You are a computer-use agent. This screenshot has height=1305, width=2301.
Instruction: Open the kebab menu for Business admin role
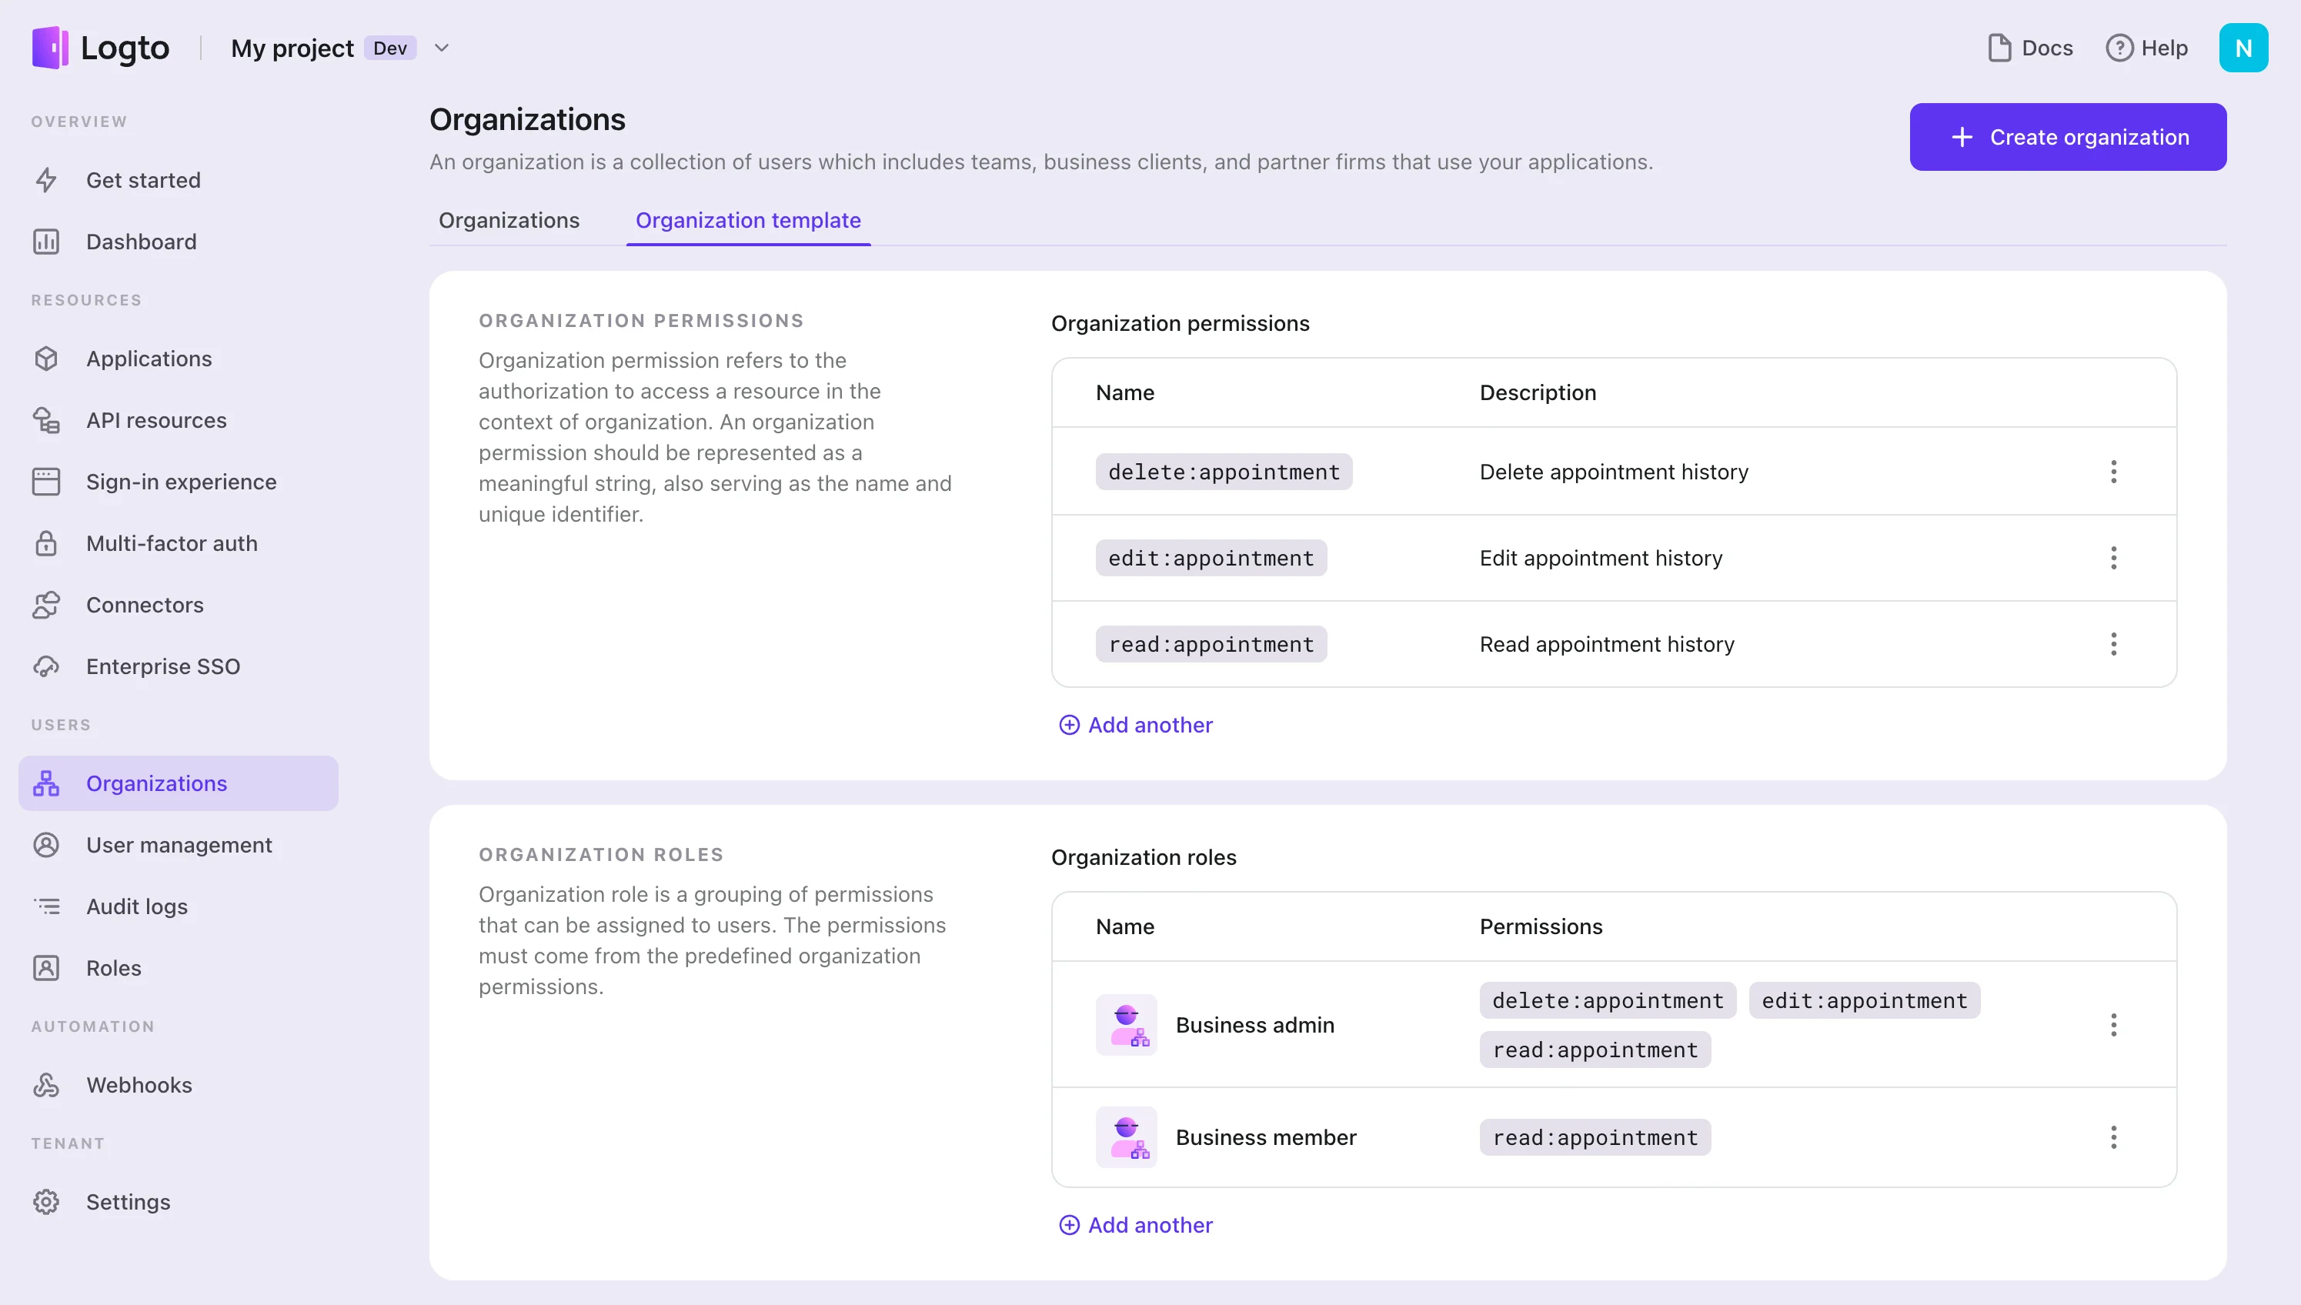point(2112,1024)
